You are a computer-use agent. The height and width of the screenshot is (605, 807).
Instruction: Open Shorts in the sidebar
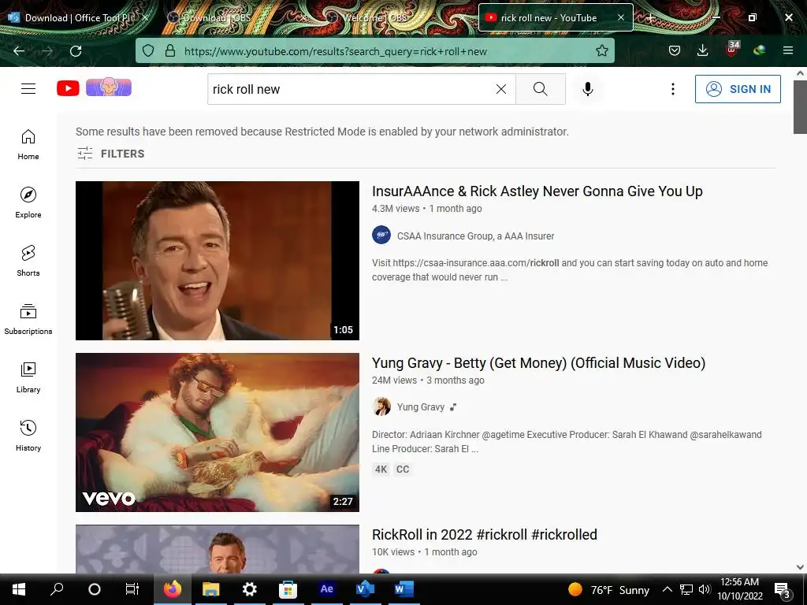(28, 261)
